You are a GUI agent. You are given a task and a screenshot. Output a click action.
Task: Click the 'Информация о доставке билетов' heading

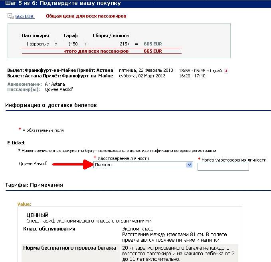[x=51, y=105]
